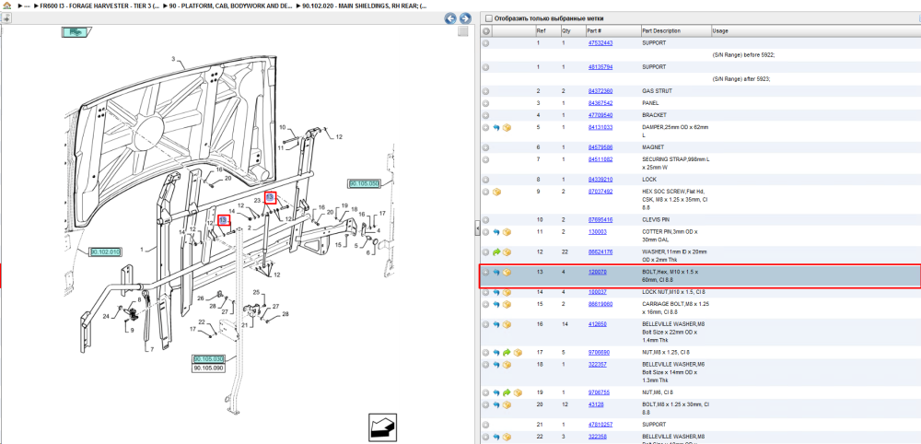Click the add page icon in diagram toolbar

click(6, 18)
